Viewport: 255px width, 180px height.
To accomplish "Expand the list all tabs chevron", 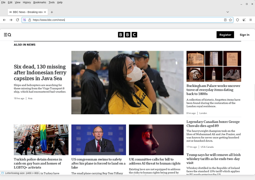I will coord(228,12).
